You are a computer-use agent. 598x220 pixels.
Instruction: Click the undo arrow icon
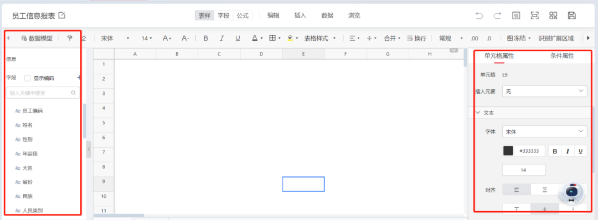click(x=479, y=15)
